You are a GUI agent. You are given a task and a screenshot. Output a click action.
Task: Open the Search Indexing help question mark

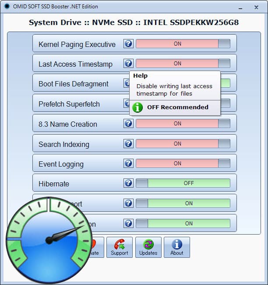pos(128,143)
